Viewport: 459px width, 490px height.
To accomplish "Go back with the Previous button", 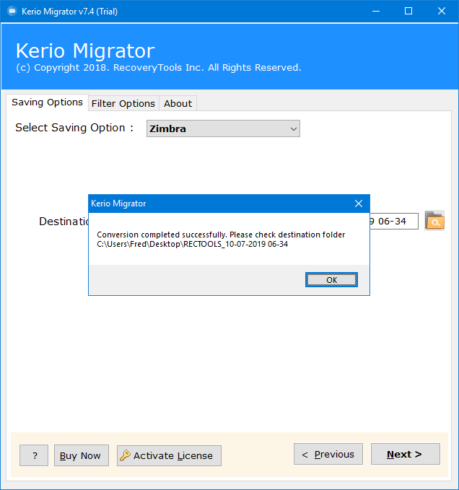I will [x=328, y=454].
